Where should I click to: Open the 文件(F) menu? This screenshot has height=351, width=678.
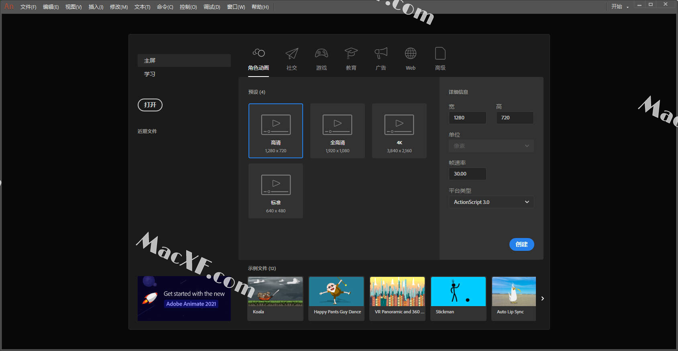pyautogui.click(x=28, y=7)
